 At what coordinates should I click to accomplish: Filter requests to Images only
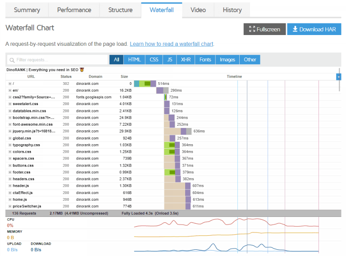click(x=228, y=60)
